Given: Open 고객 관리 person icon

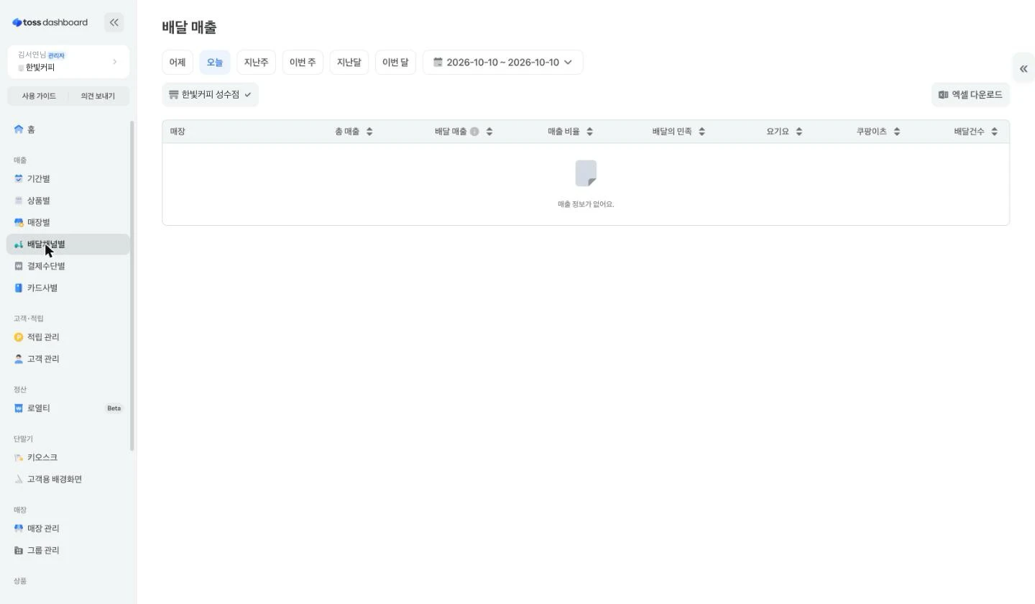Looking at the screenshot, I should [x=19, y=359].
